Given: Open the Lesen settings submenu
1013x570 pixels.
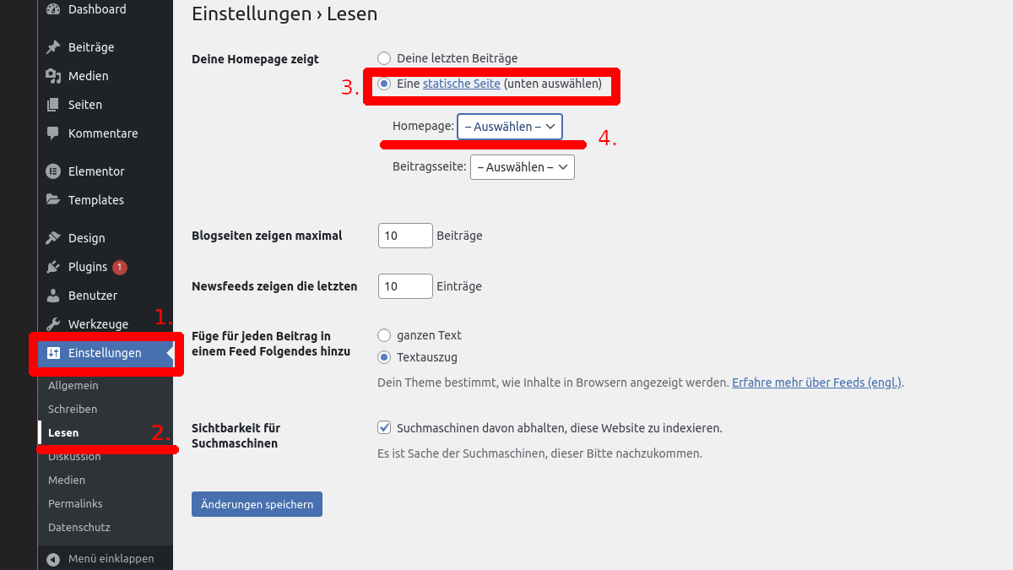Looking at the screenshot, I should pyautogui.click(x=63, y=433).
